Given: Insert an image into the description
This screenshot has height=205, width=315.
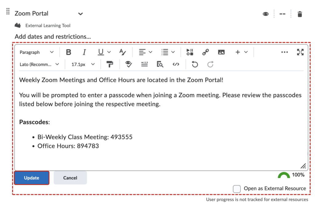Looking at the screenshot, I should click(x=221, y=52).
